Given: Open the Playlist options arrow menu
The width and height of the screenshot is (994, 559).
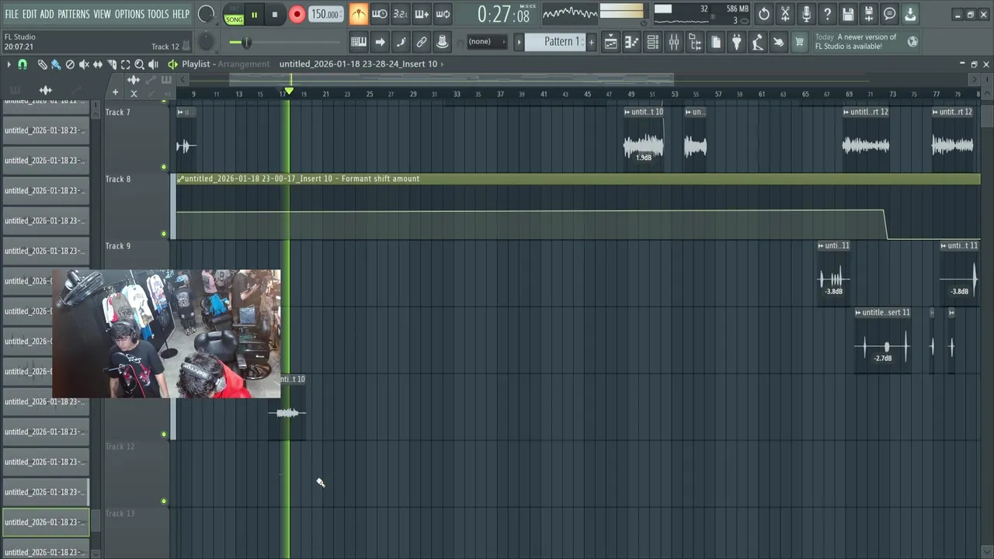Looking at the screenshot, I should click(x=9, y=64).
